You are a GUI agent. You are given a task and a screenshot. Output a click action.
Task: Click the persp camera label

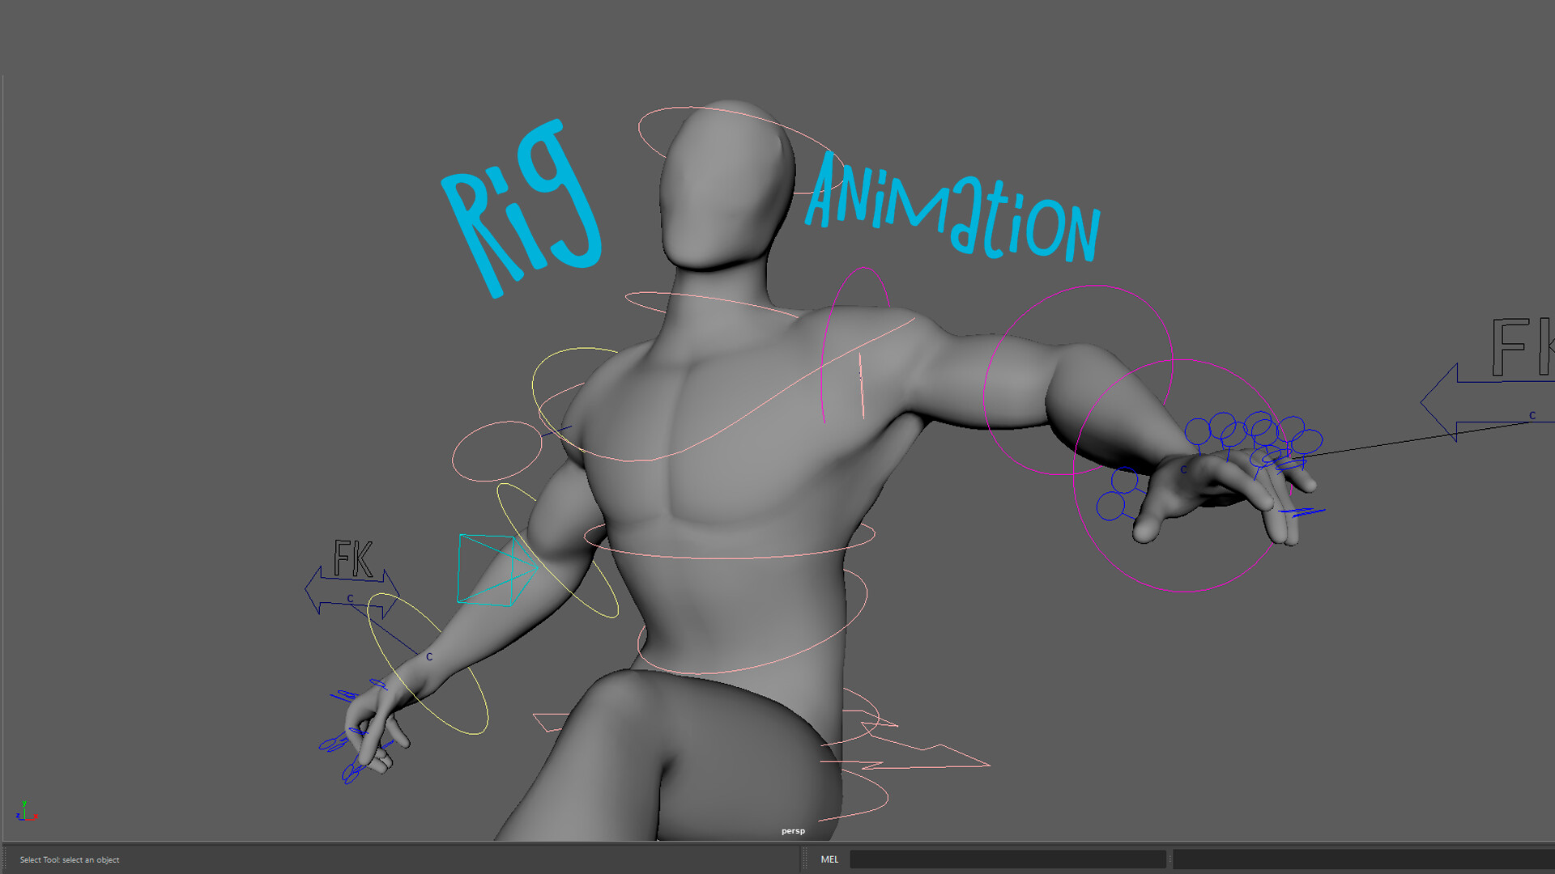[793, 831]
